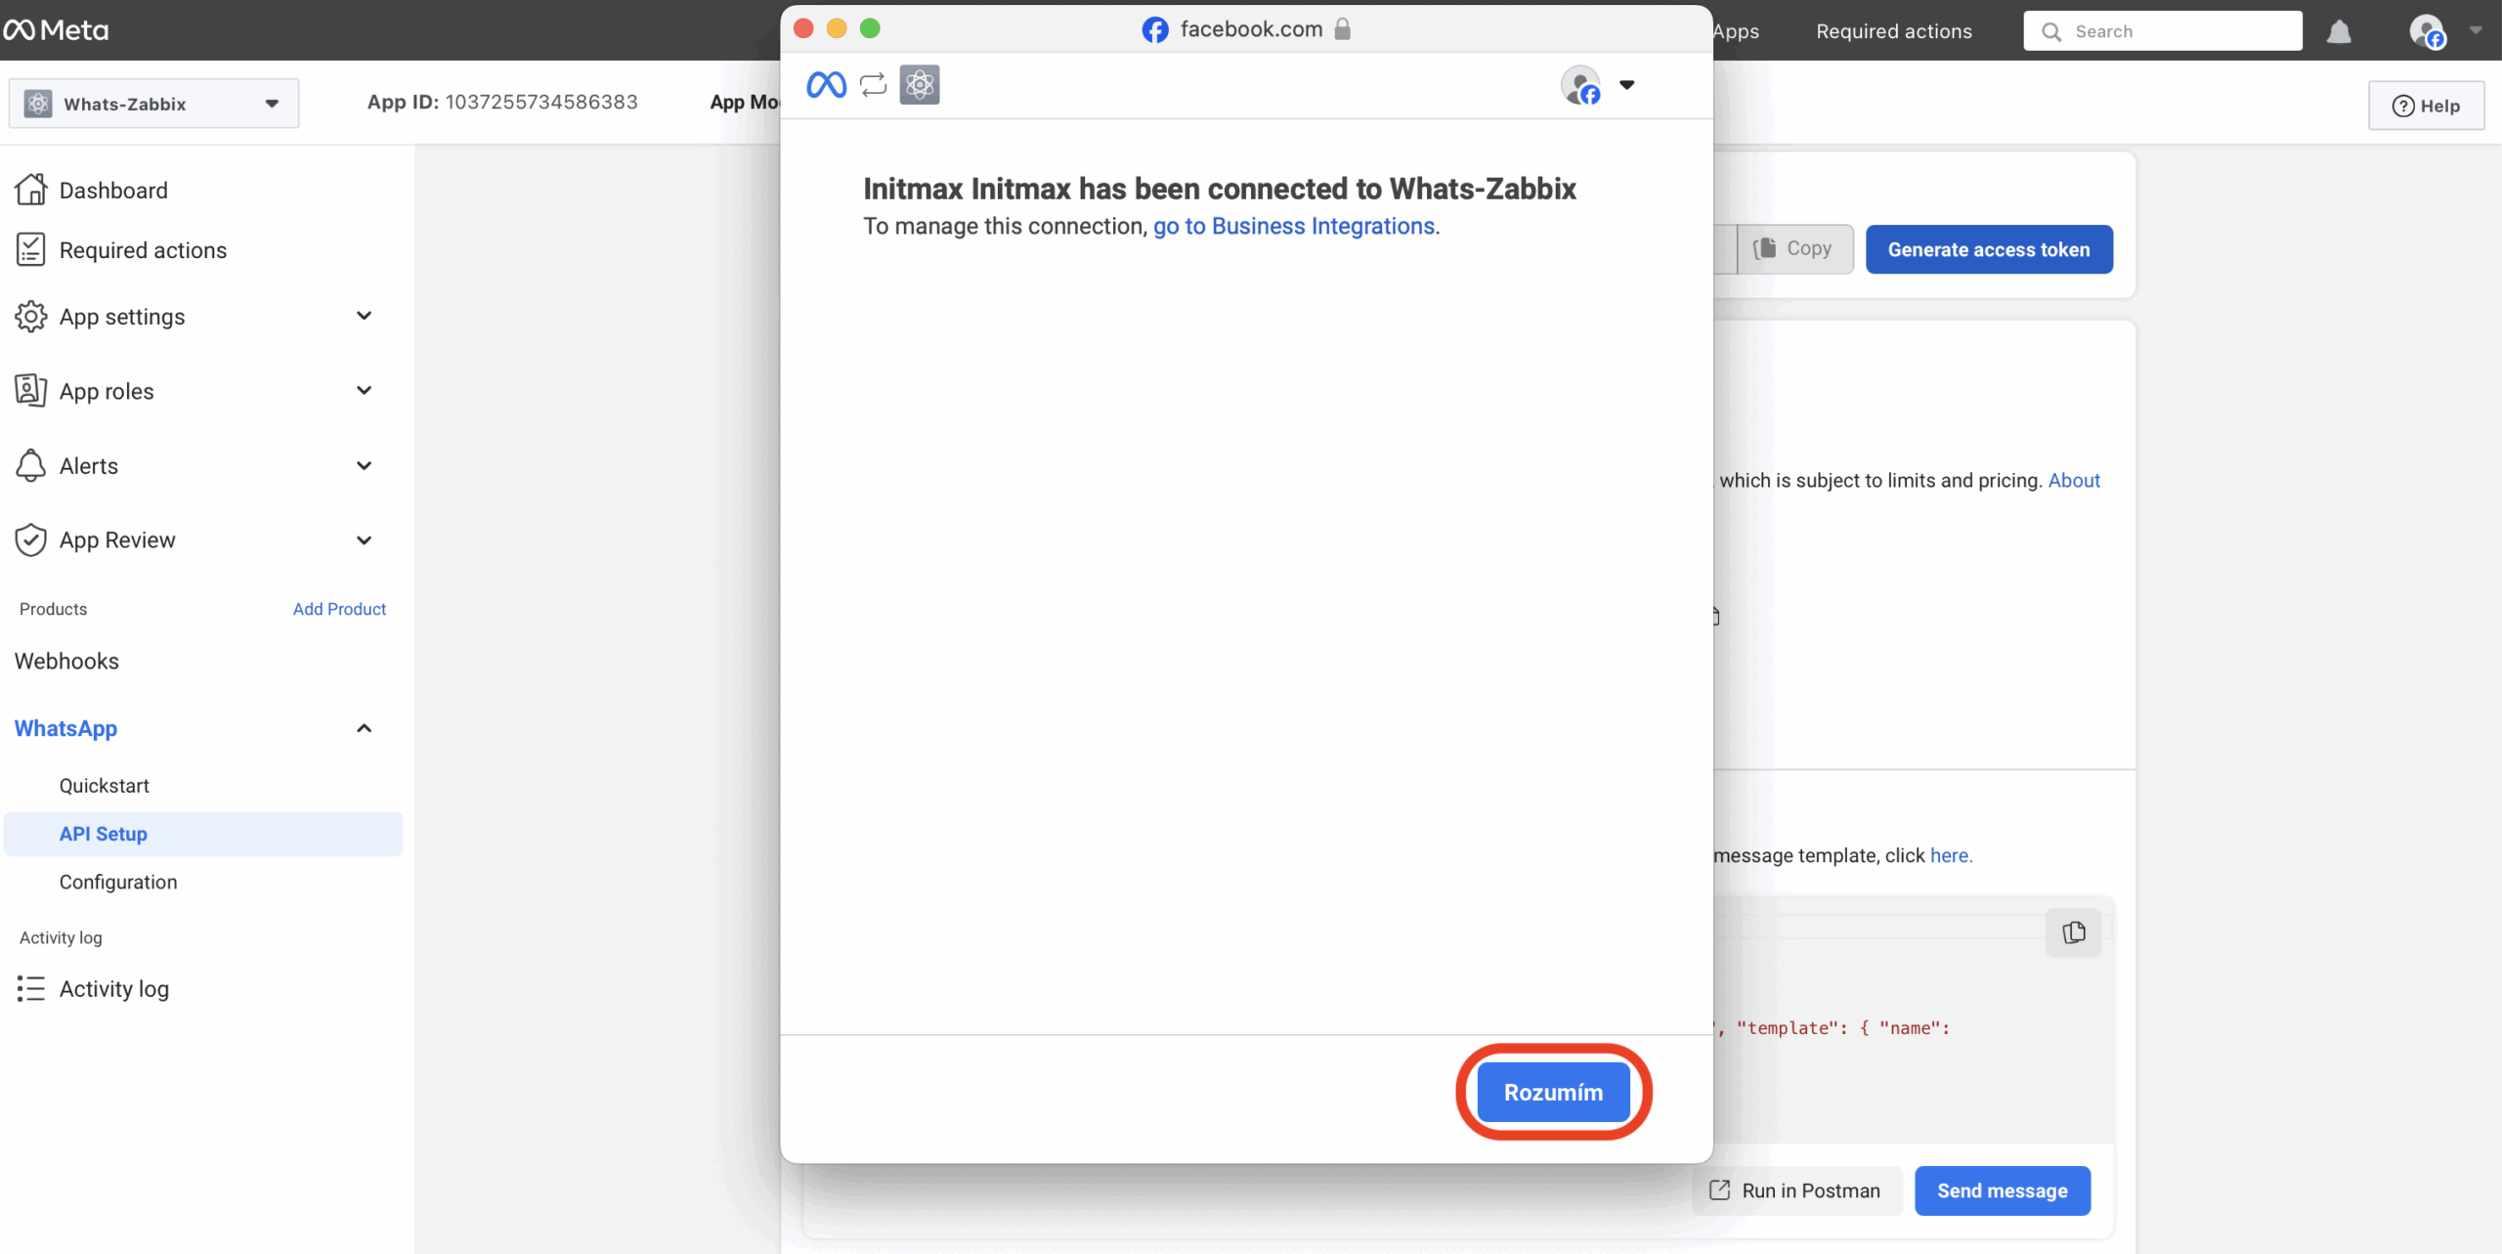Click the search magnifier icon
The height and width of the screenshot is (1254, 2502).
[2051, 31]
